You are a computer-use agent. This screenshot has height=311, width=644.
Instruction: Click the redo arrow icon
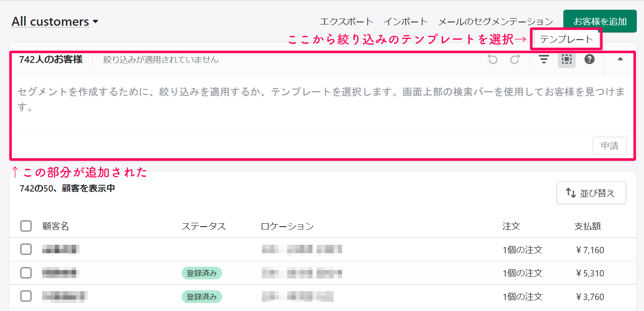515,59
